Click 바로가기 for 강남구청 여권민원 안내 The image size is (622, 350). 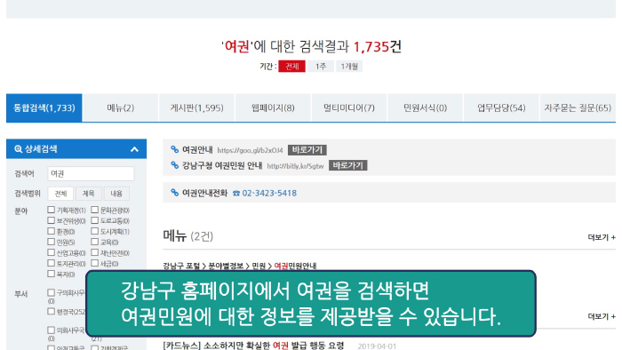(348, 165)
